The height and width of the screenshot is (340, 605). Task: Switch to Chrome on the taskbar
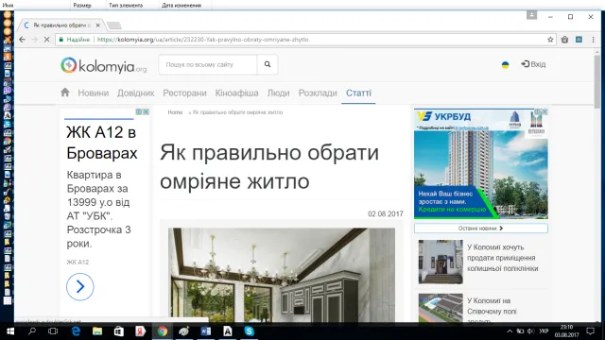[x=163, y=331]
